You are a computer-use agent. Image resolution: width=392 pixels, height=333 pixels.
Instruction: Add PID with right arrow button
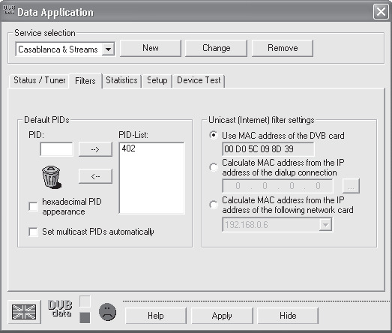tap(95, 149)
